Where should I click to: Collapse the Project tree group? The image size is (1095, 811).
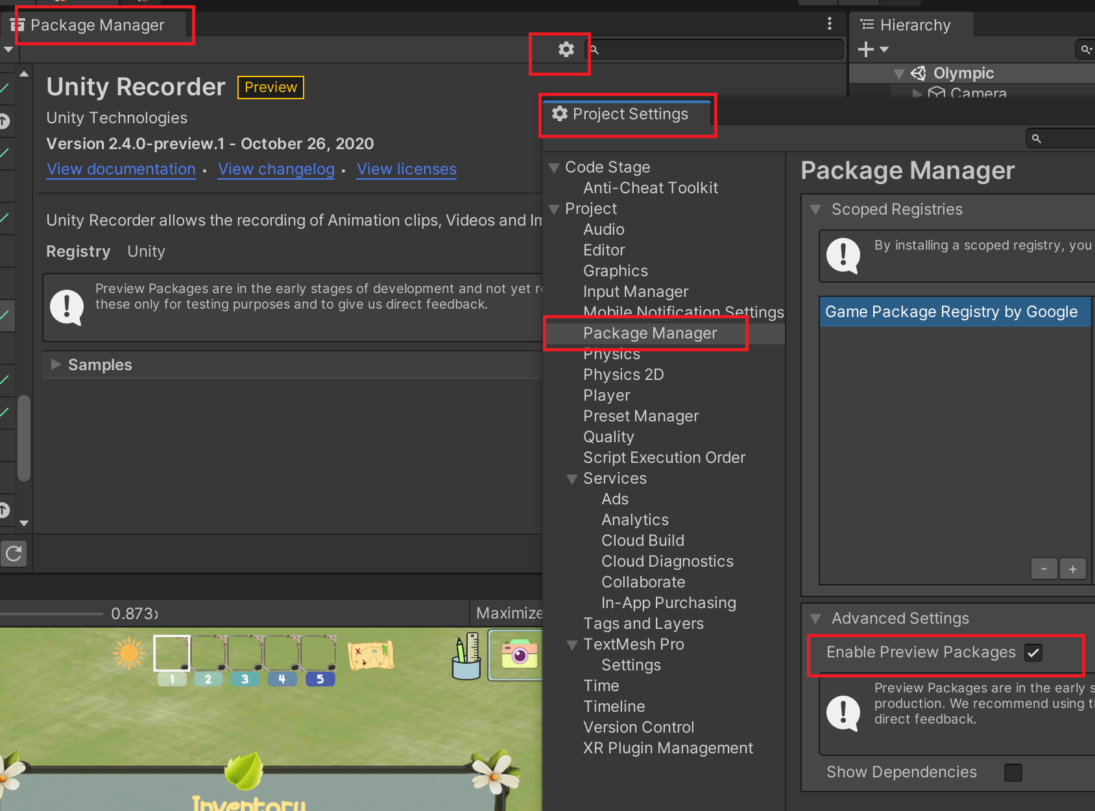coord(554,209)
